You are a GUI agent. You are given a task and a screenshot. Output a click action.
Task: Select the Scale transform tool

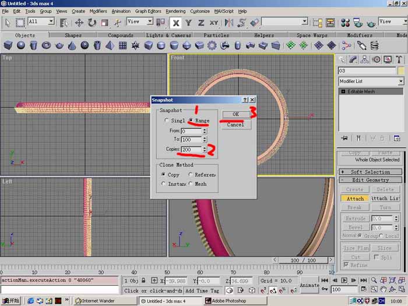coord(104,23)
